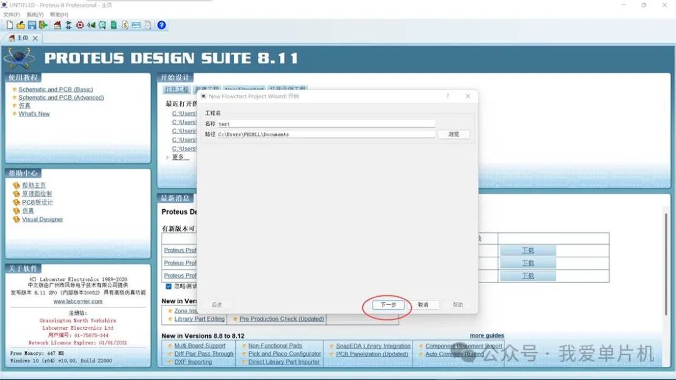Open the Visual Designer help link
The width and height of the screenshot is (676, 380).
click(43, 219)
